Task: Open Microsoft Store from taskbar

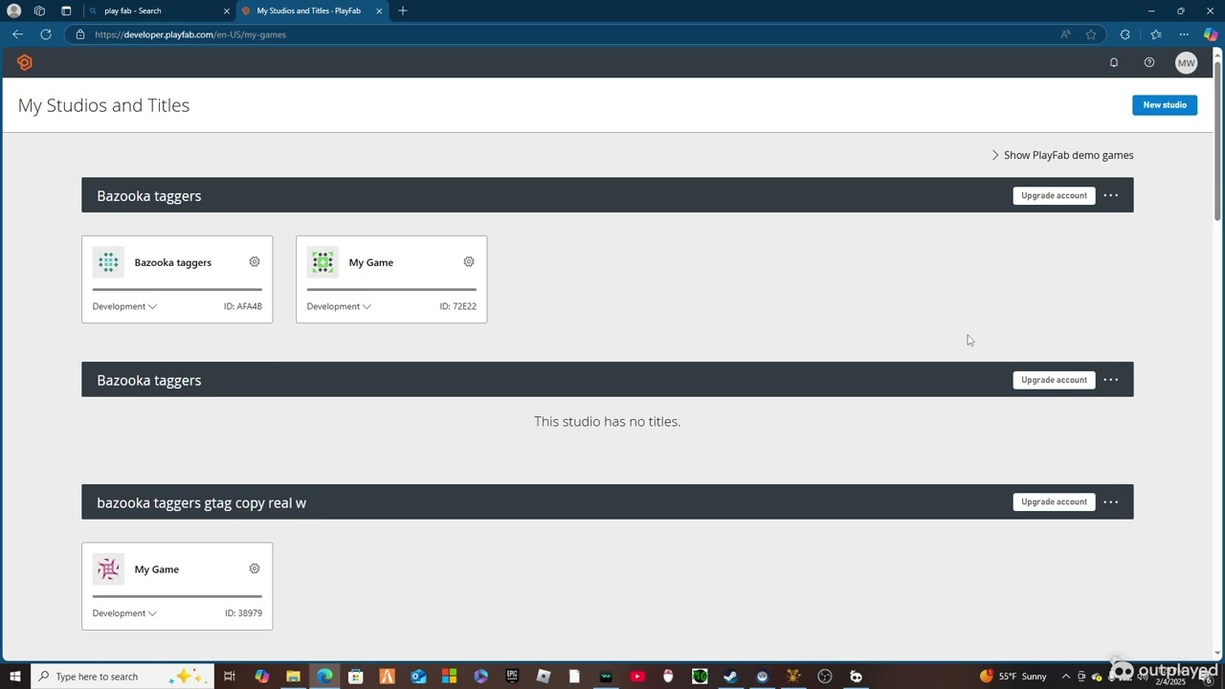Action: 355,677
